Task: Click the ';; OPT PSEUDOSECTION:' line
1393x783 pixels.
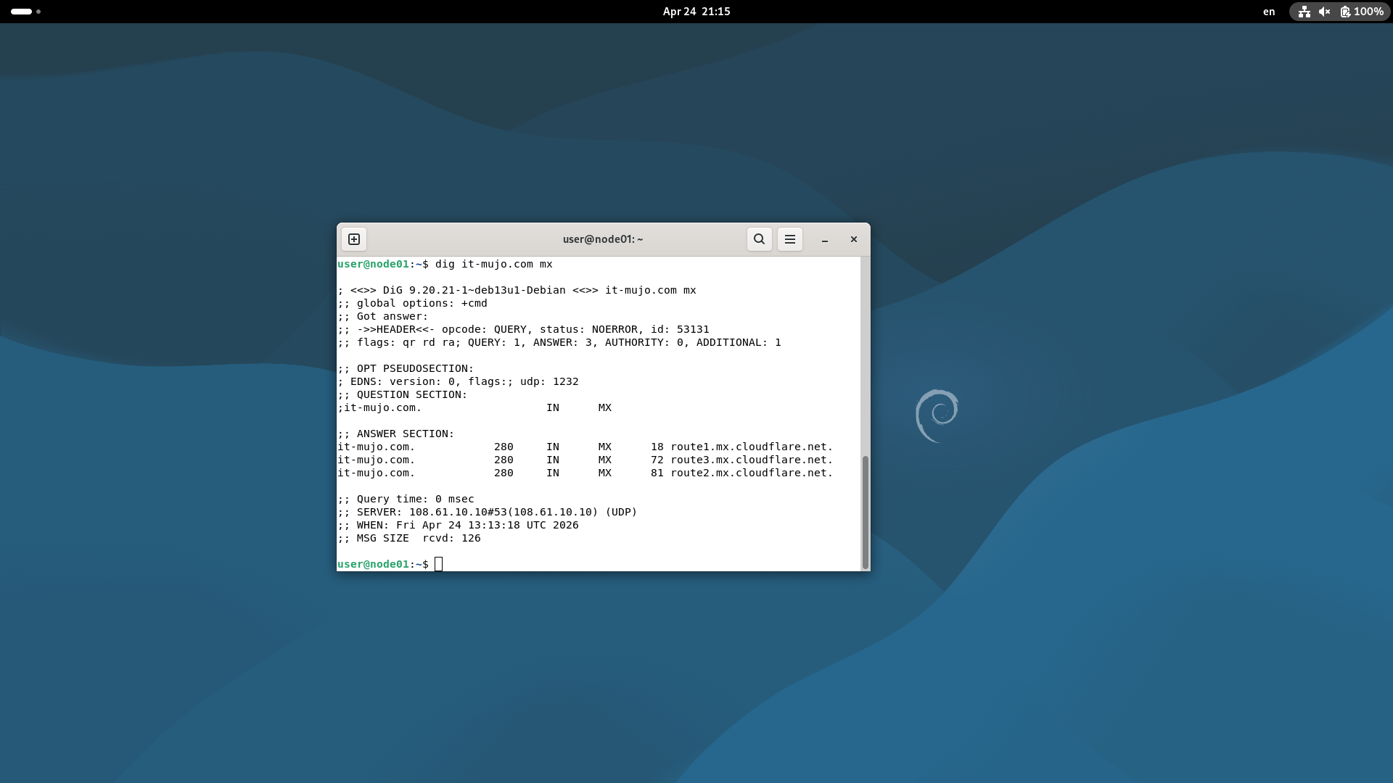Action: (406, 368)
